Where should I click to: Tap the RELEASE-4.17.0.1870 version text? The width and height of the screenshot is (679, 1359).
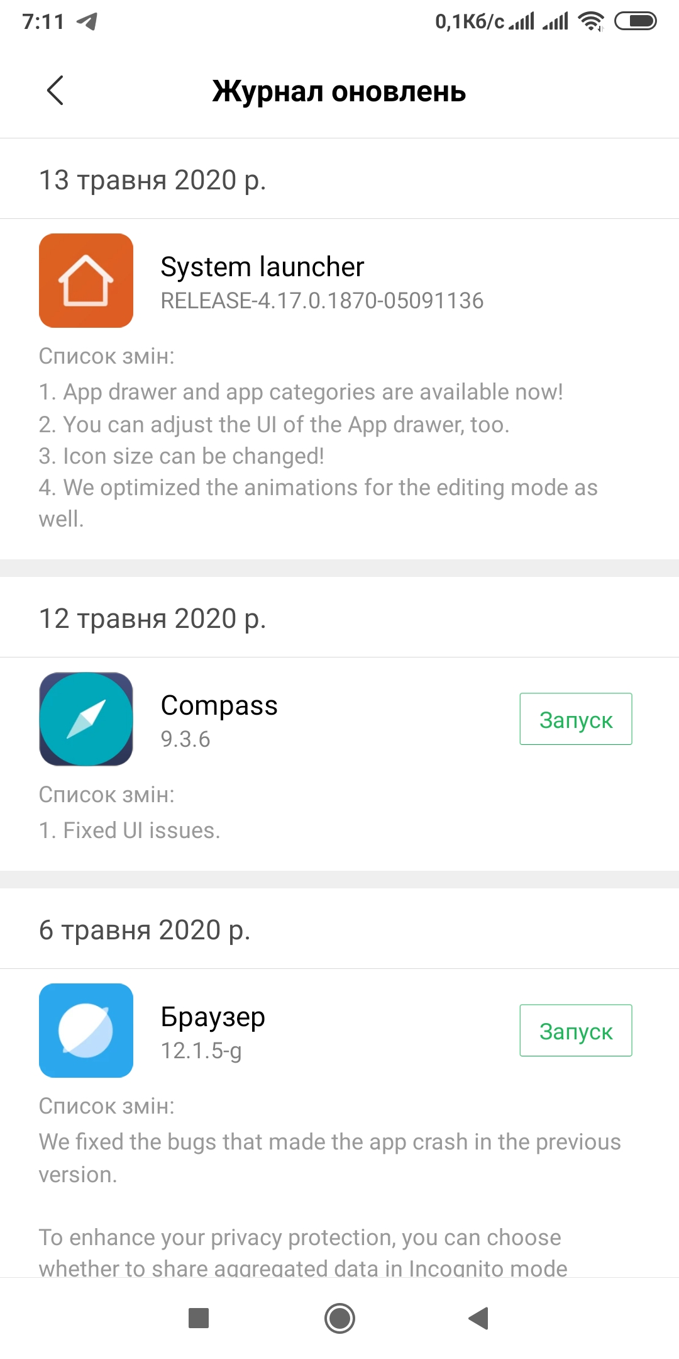click(322, 301)
